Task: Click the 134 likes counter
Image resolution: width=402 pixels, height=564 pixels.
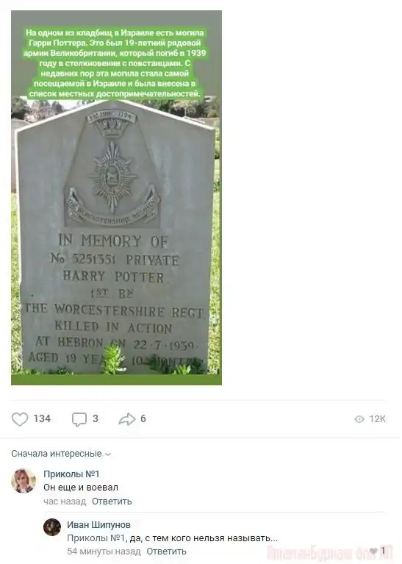Action: coord(42,418)
